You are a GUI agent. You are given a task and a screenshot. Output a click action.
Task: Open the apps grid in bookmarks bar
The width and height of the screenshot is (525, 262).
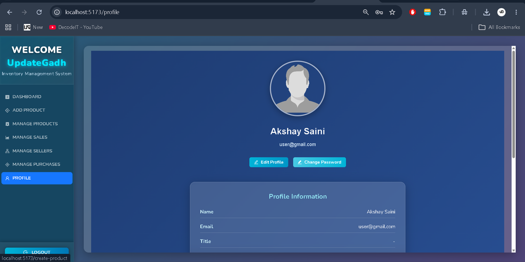(8, 27)
